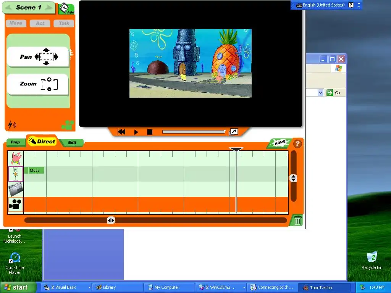Click the green camera icon in panel
This screenshot has height=293, width=391.
click(68, 125)
